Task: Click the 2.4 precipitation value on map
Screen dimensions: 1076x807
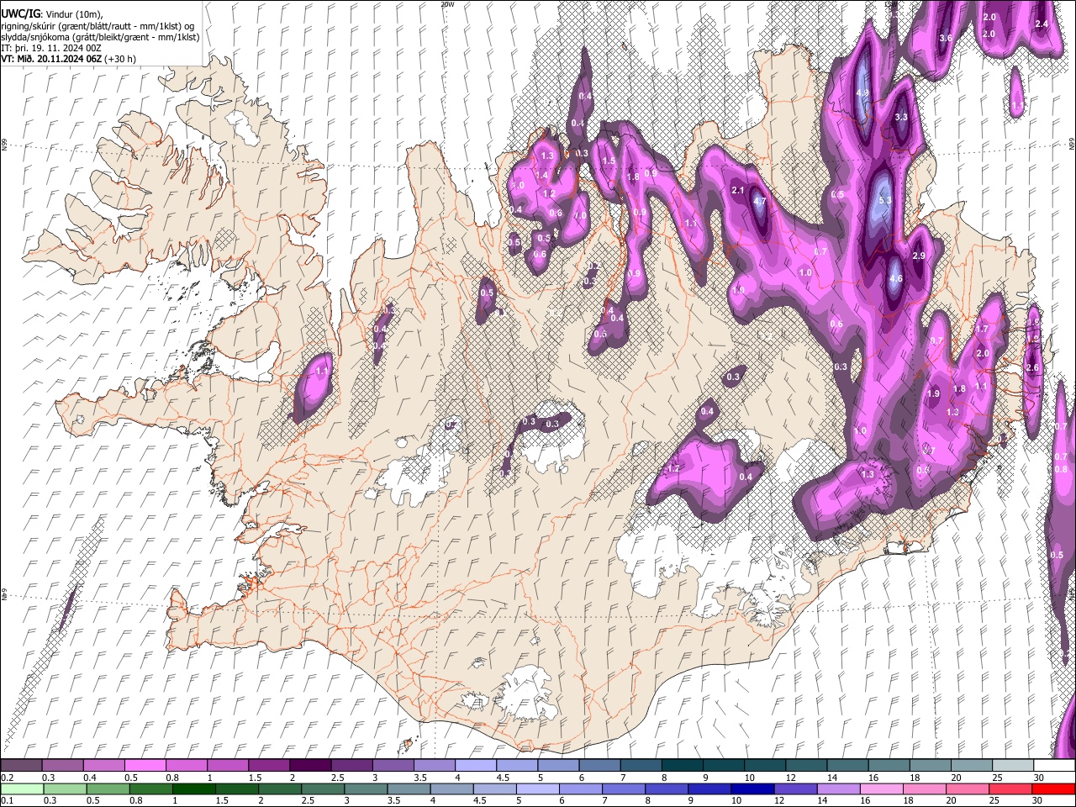Action: (x=1042, y=24)
